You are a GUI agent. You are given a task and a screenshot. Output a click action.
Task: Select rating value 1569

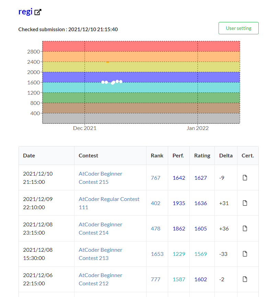click(x=201, y=254)
